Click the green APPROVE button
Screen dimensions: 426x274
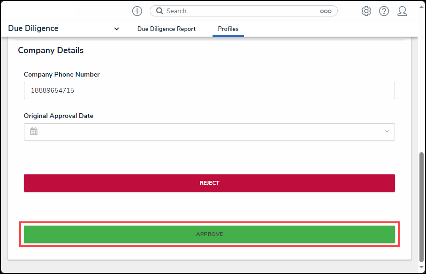[209, 234]
